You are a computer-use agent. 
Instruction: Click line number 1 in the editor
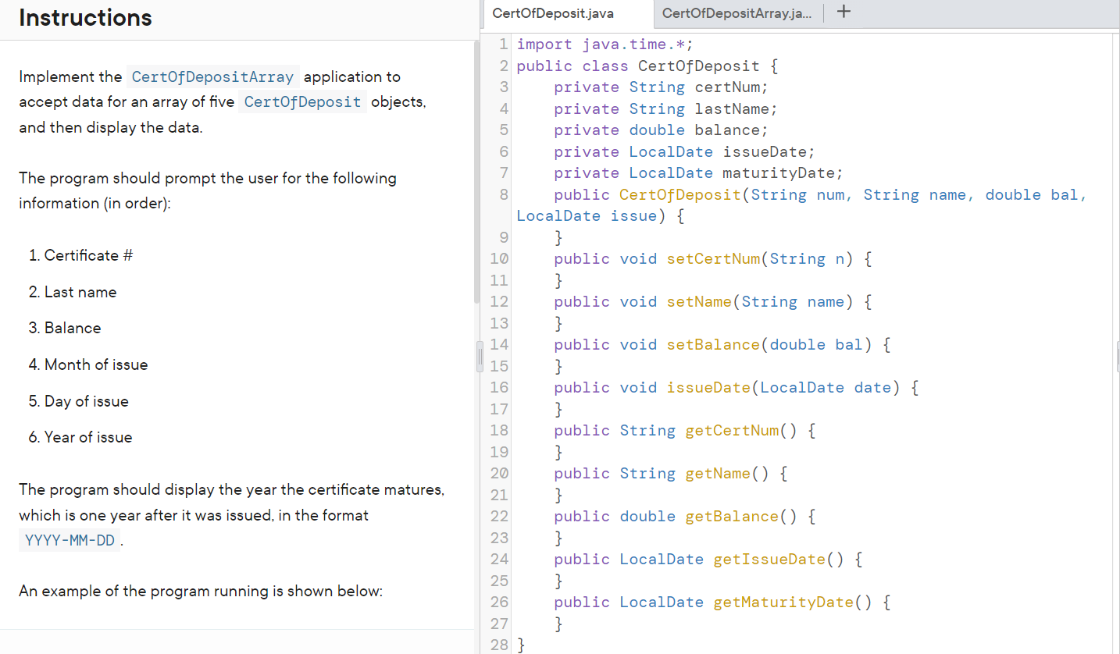(502, 44)
